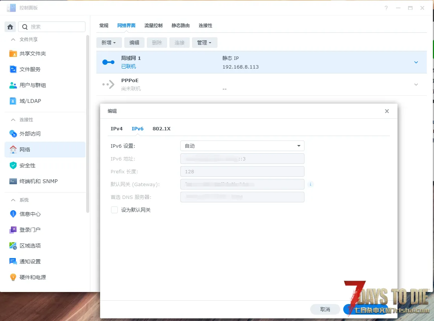Switch to 802.1X tab
434x321 pixels.
tap(161, 129)
